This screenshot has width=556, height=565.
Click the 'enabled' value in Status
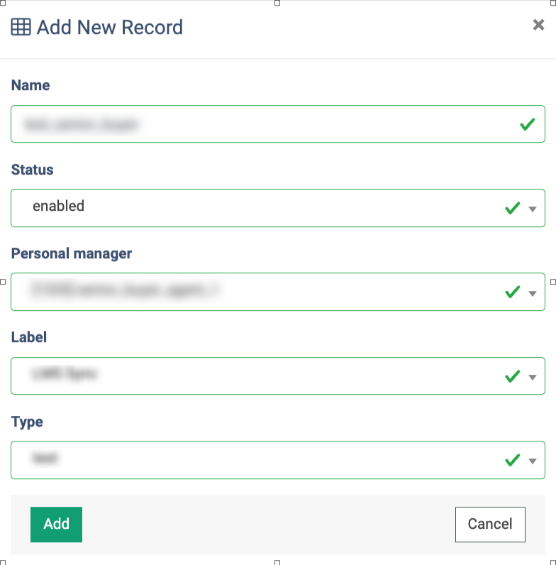59,207
